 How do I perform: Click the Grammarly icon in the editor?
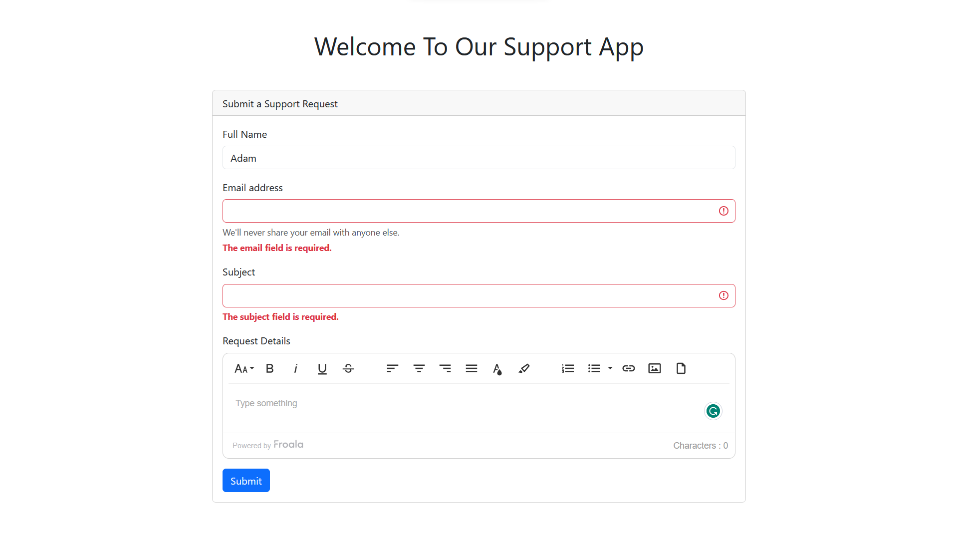click(x=713, y=411)
